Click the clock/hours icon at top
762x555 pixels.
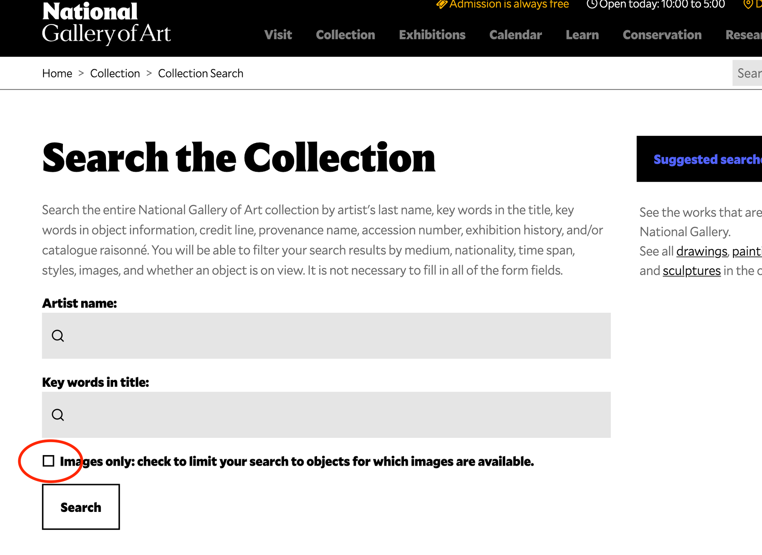click(591, 5)
